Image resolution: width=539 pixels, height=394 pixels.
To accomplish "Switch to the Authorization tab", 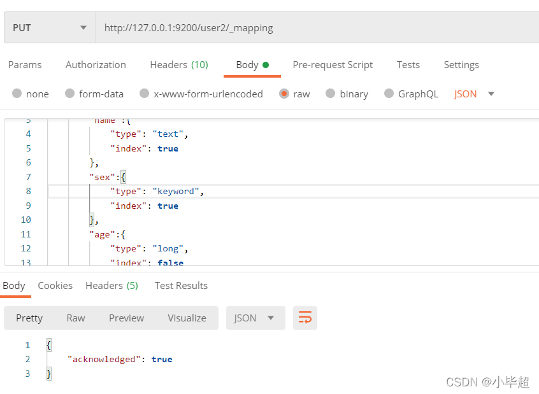I will click(96, 64).
